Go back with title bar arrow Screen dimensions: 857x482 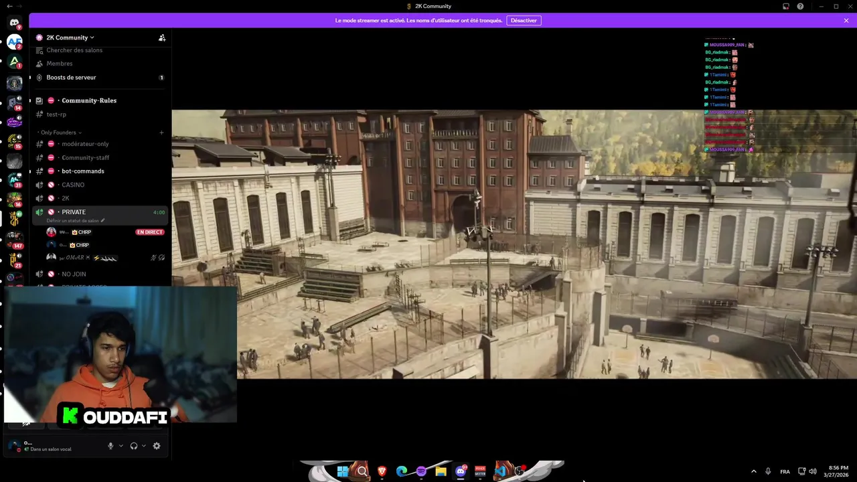tap(9, 6)
